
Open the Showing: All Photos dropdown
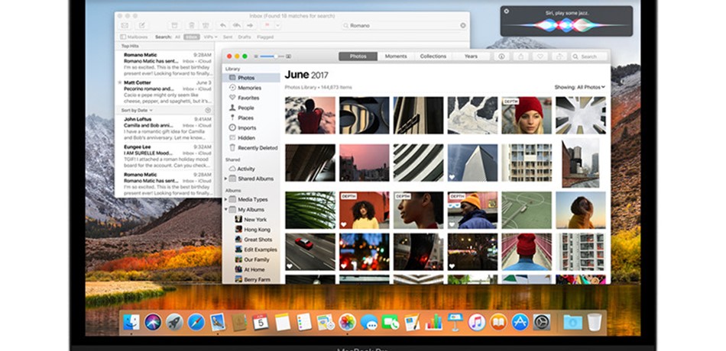[x=580, y=87]
